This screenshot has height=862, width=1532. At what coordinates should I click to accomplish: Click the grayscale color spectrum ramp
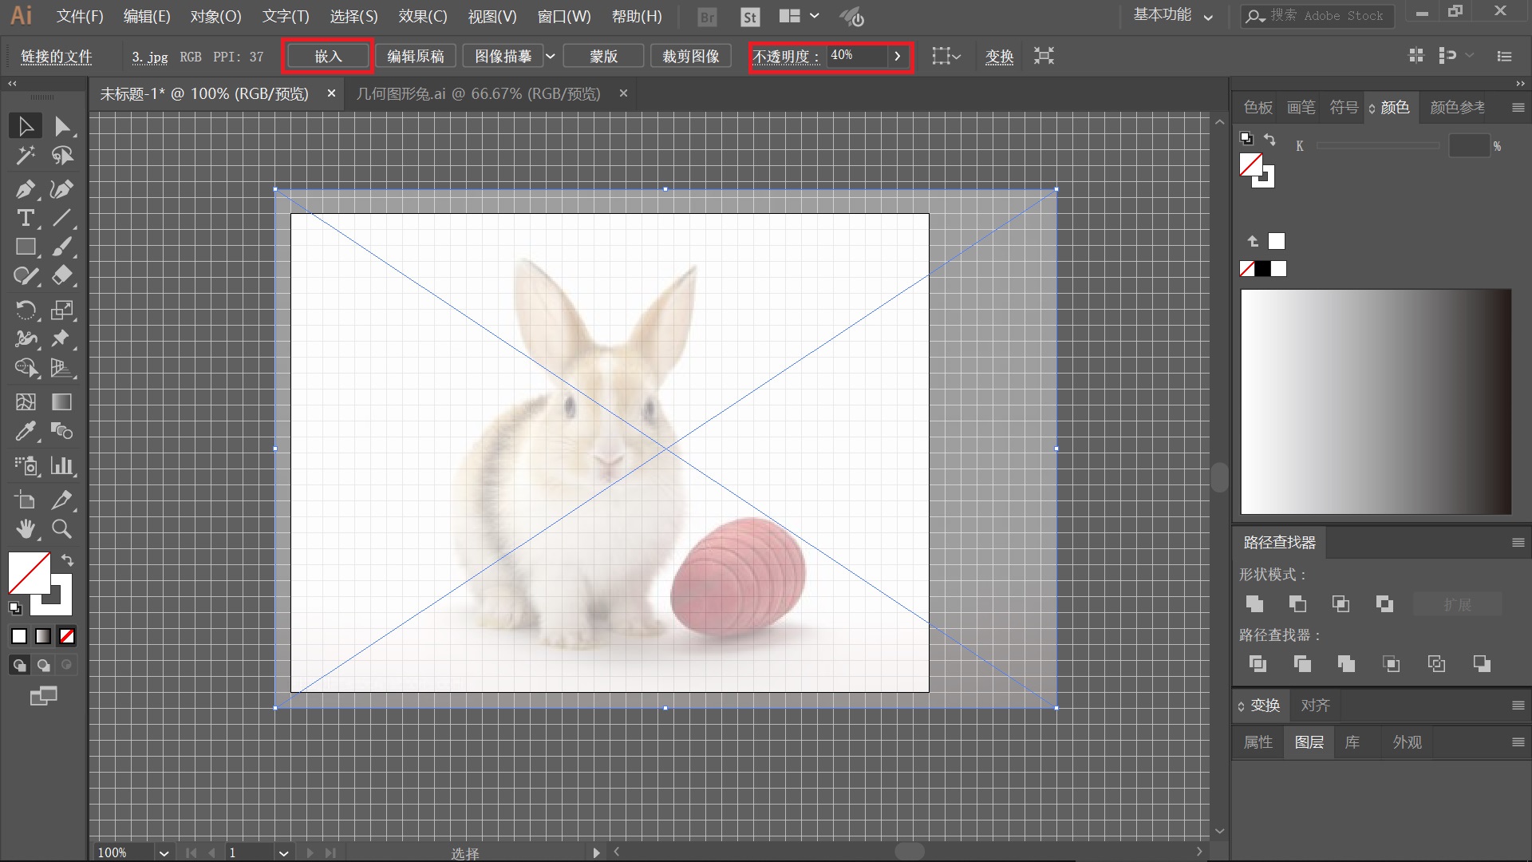[x=1376, y=401]
